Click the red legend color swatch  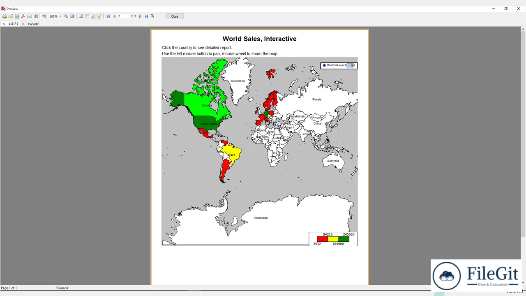(x=323, y=239)
